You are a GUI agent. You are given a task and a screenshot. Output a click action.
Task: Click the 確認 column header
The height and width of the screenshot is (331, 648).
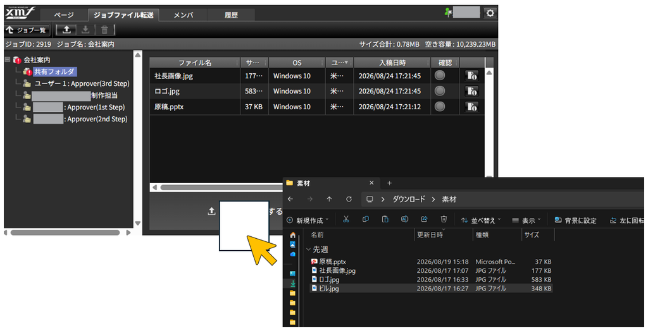point(445,63)
